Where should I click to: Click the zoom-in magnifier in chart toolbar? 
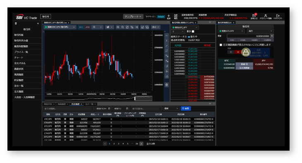click(118, 27)
